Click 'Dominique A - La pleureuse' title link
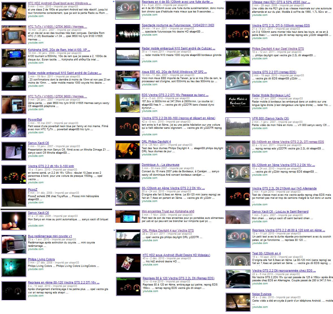 pyautogui.click(x=160, y=165)
